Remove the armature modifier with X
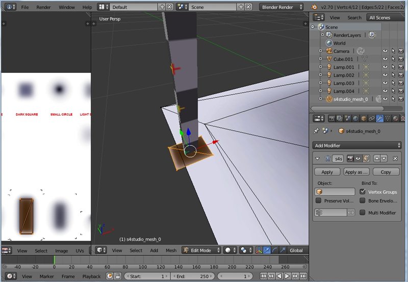The image size is (408, 282). pyautogui.click(x=395, y=159)
